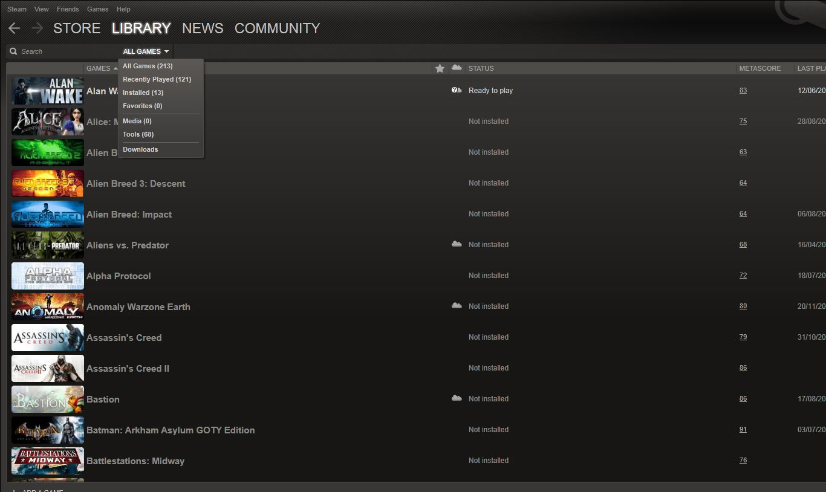
Task: Open the Downloads entry in dropdown
Action: (x=140, y=149)
